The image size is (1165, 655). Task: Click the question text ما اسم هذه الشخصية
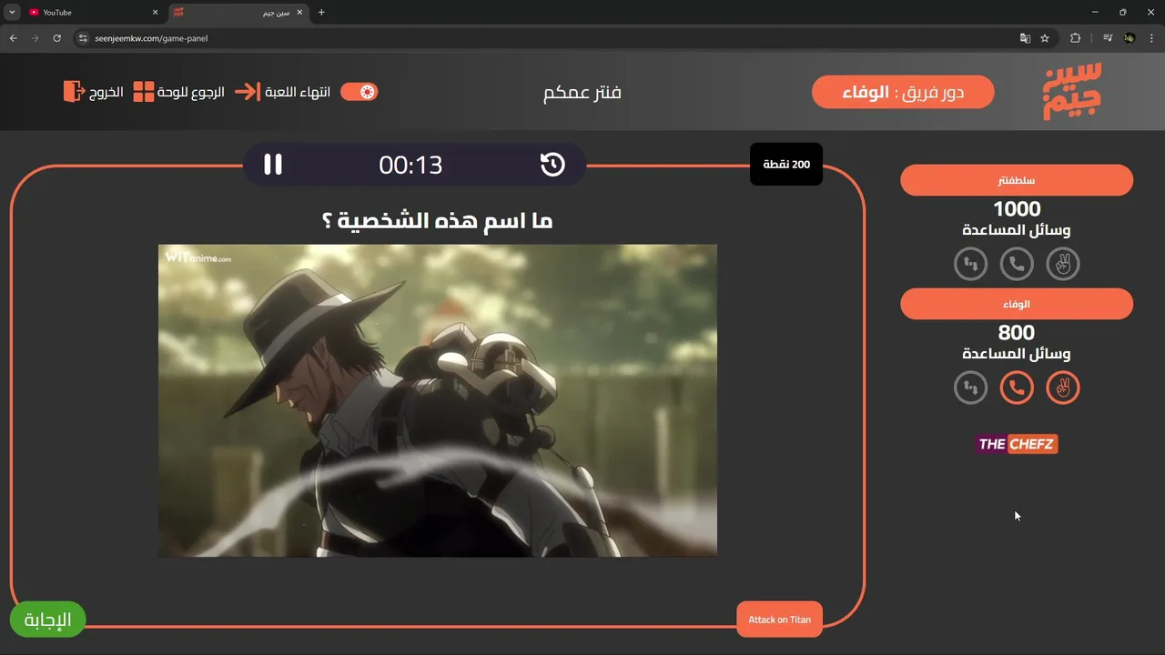point(438,221)
